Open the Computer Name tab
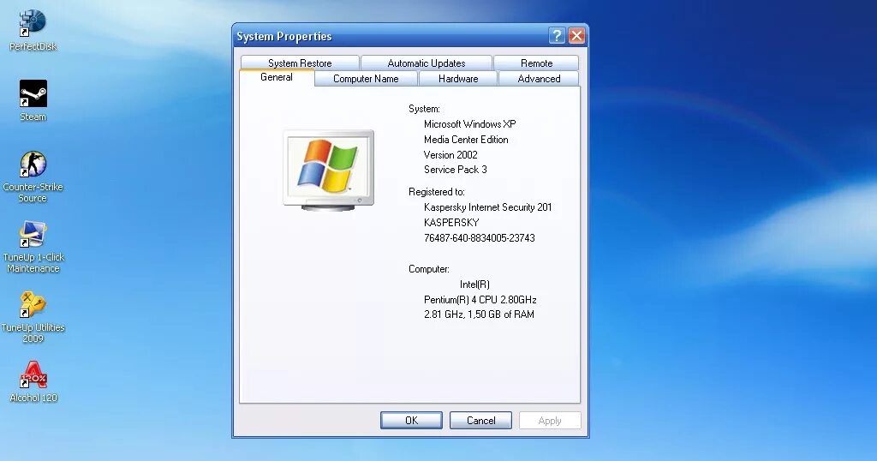Screen dimensions: 877x461 (x=366, y=79)
